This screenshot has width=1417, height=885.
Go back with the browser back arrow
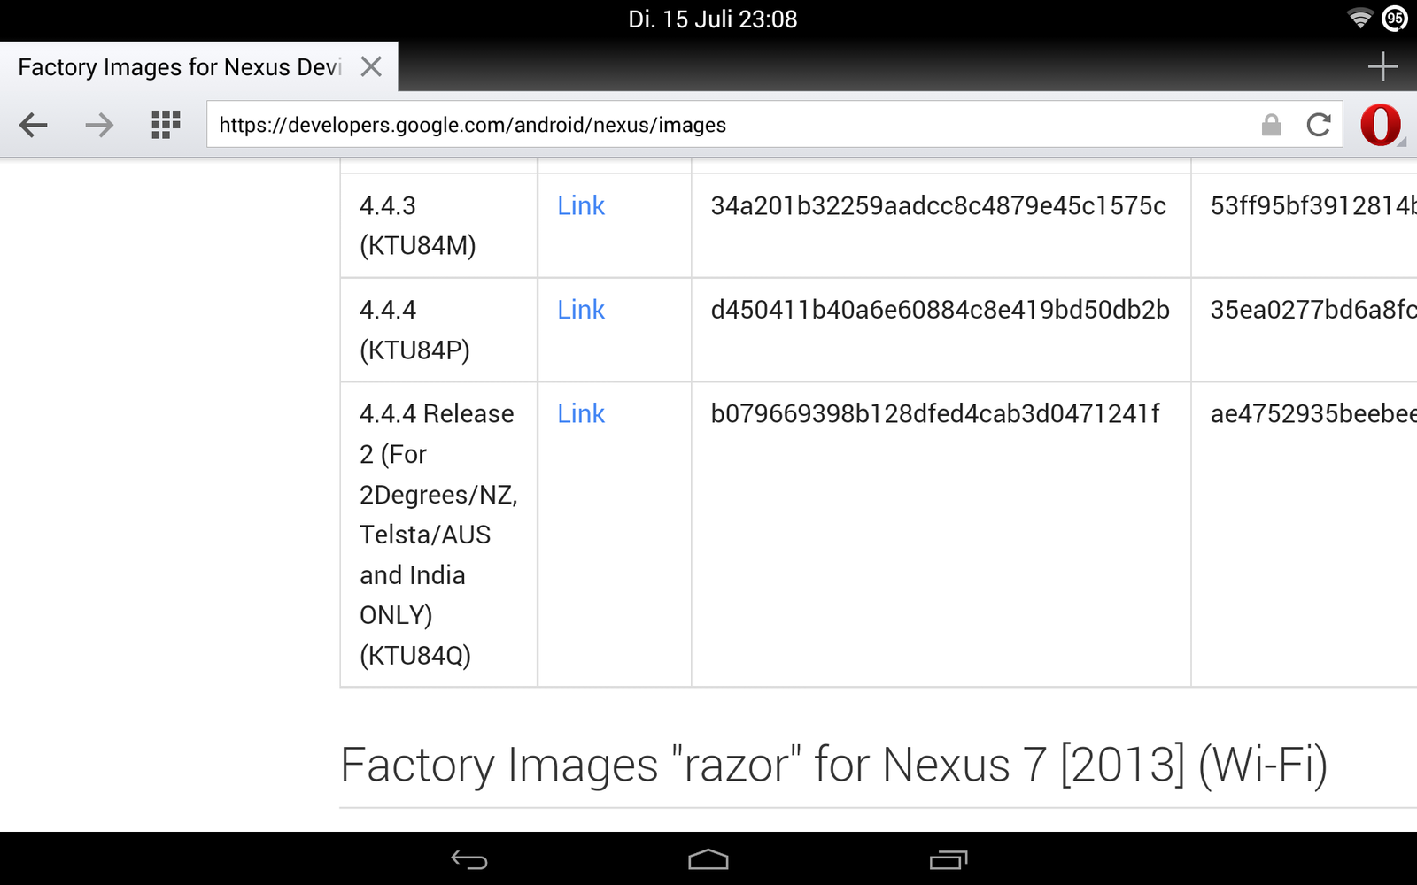tap(34, 125)
